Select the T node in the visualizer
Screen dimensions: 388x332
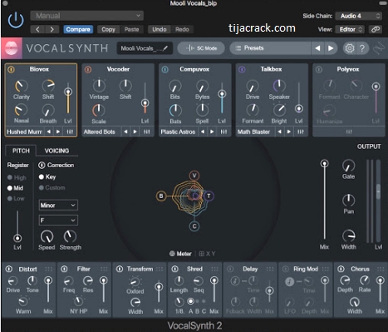click(209, 196)
